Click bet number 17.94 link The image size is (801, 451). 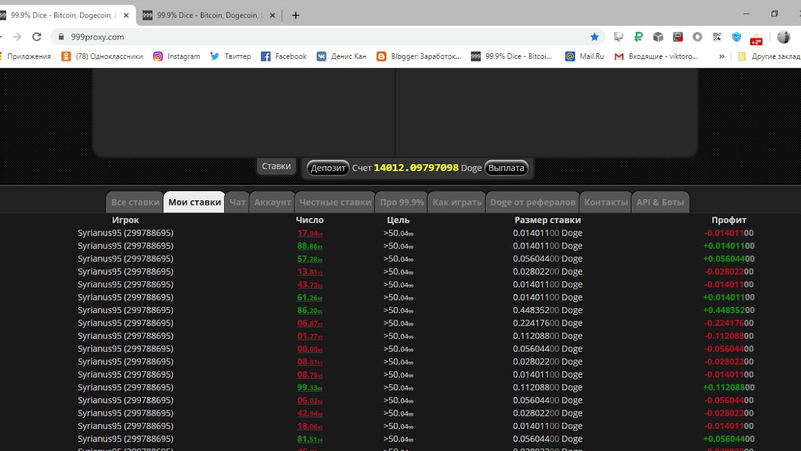click(x=310, y=233)
